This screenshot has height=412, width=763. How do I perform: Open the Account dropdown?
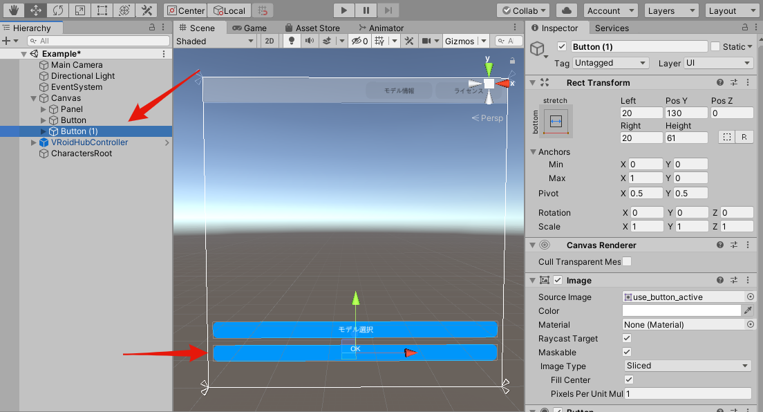coord(610,10)
